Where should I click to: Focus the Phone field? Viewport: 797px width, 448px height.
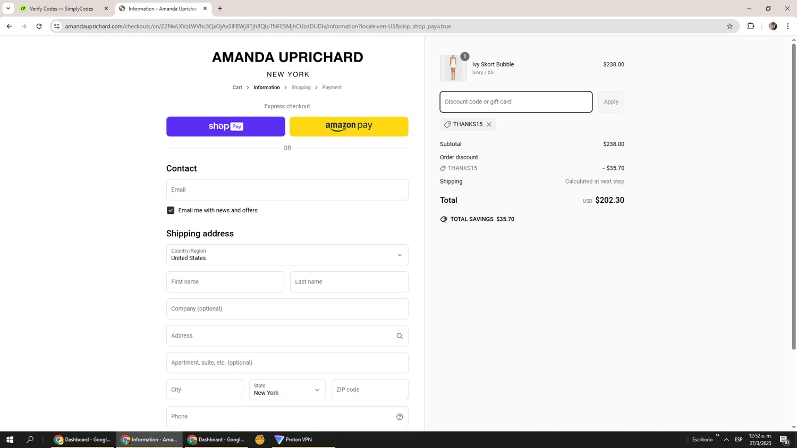[287, 417]
